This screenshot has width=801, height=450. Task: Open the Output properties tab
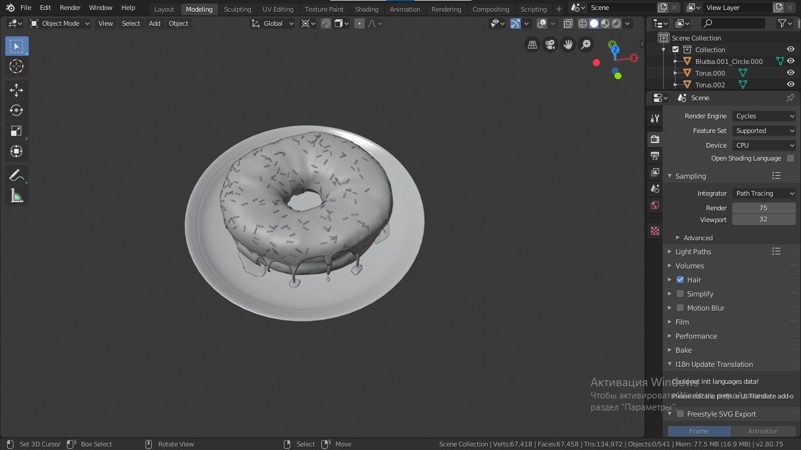point(655,156)
